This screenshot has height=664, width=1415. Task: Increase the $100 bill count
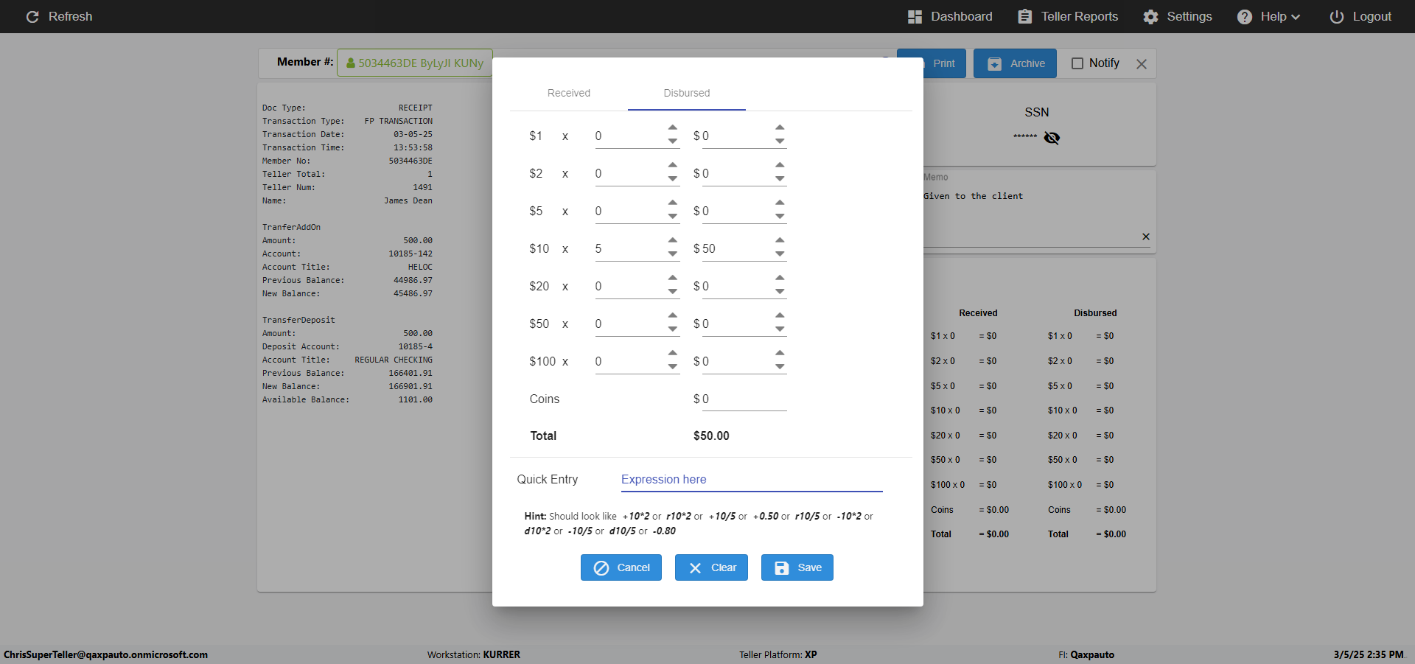pyautogui.click(x=673, y=354)
